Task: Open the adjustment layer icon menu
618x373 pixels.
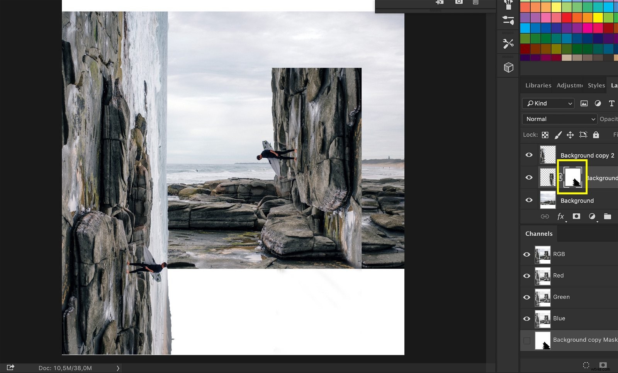Action: coord(592,216)
